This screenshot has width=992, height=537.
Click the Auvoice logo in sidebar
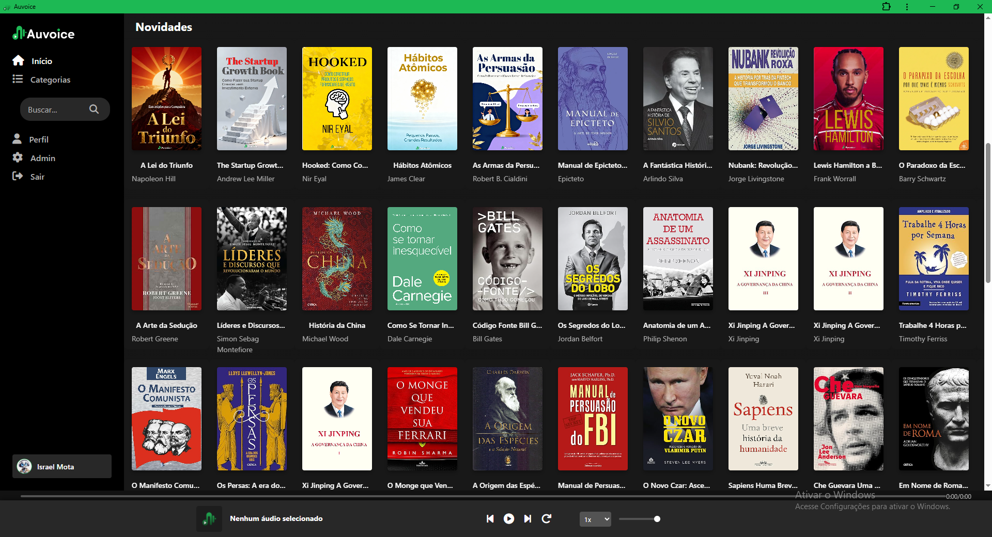[44, 34]
